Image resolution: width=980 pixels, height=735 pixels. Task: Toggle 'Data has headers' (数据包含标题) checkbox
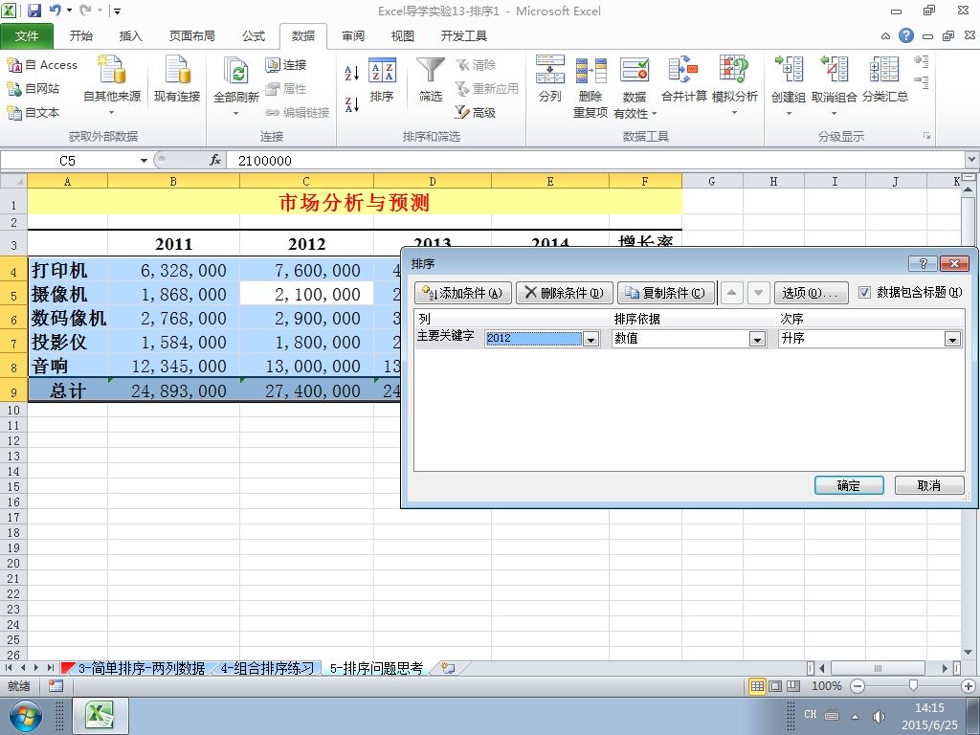tap(864, 292)
